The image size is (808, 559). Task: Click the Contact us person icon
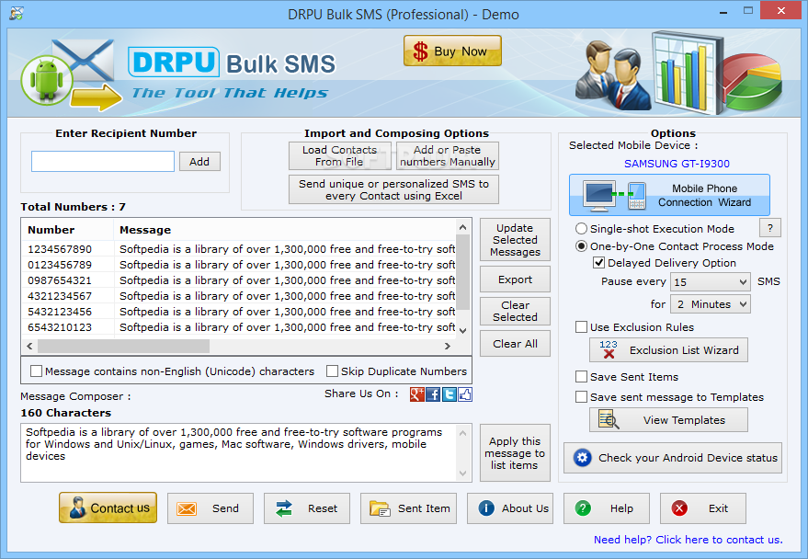pos(78,508)
